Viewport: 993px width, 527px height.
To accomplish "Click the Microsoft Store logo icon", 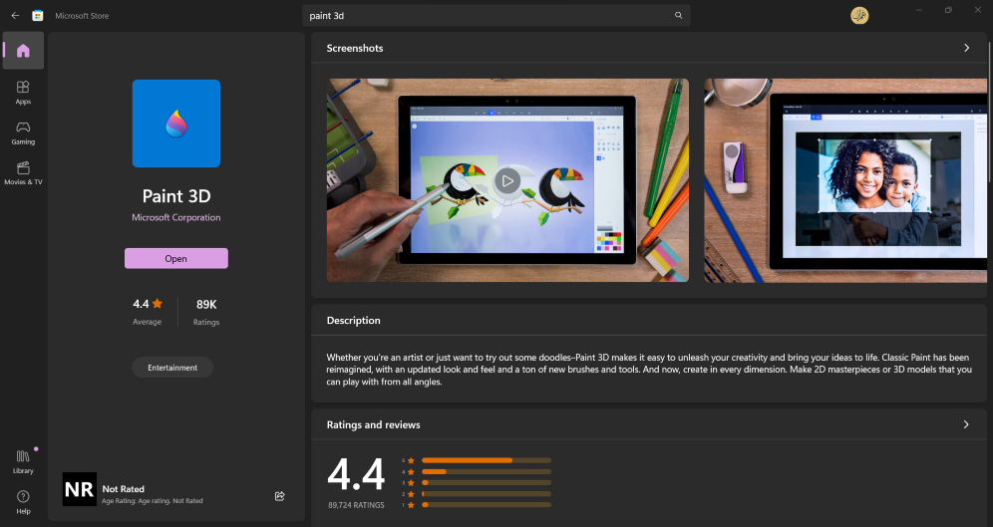I will tap(37, 16).
